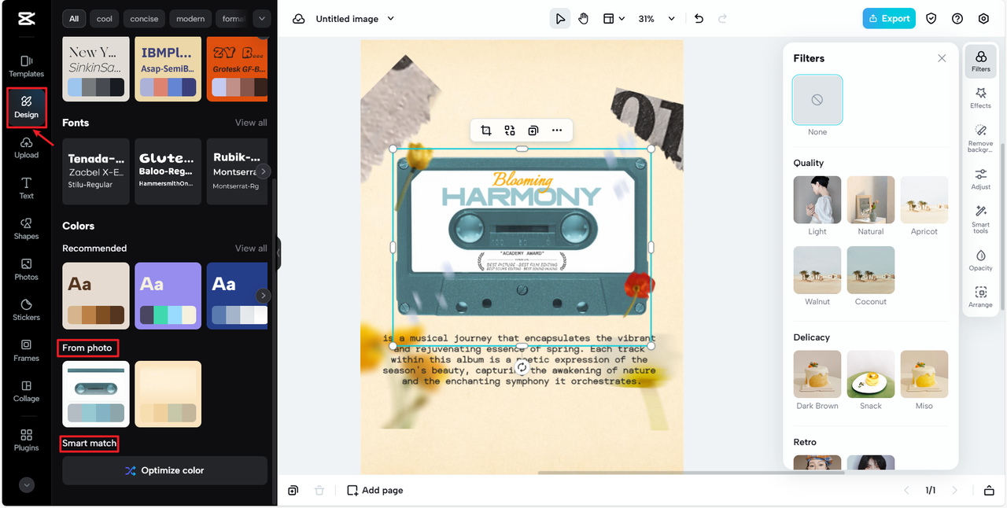The width and height of the screenshot is (1007, 508).
Task: Open the Upload sidebar panel
Action: (x=26, y=147)
